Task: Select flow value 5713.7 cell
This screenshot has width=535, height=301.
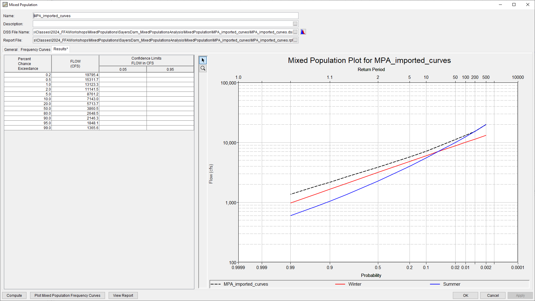Action: [75, 104]
